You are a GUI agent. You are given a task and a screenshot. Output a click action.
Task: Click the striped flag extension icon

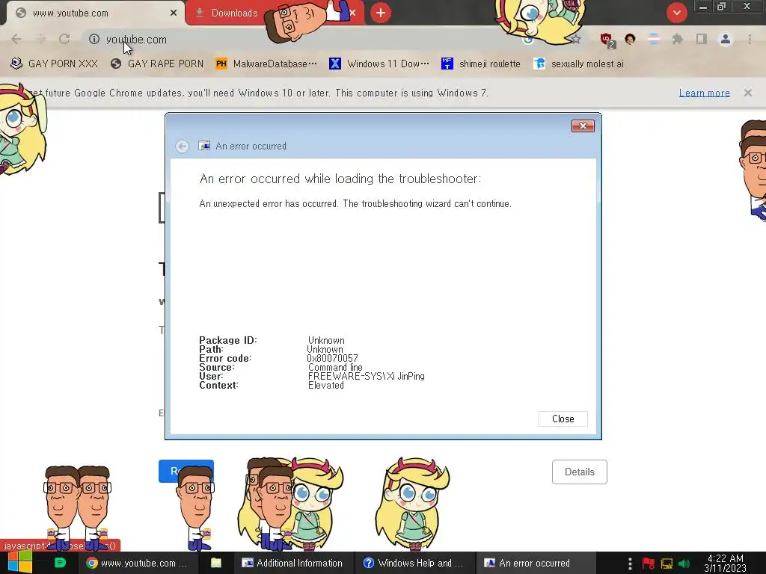coord(654,39)
